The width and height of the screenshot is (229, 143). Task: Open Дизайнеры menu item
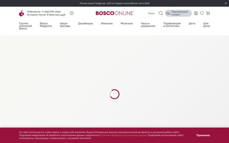click(86, 23)
